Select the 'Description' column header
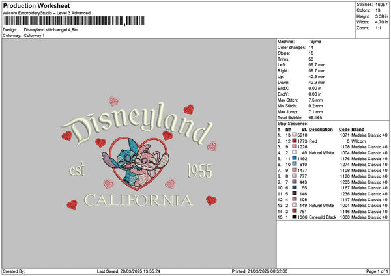 321,130
